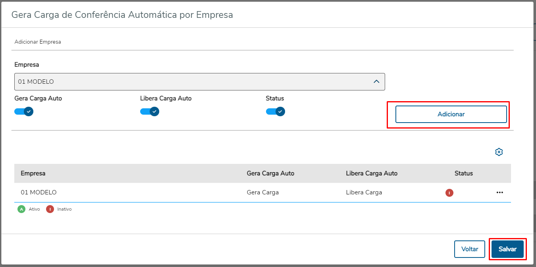Click the red Inativo legend icon
Viewport: 536px width, 267px height.
[x=50, y=209]
